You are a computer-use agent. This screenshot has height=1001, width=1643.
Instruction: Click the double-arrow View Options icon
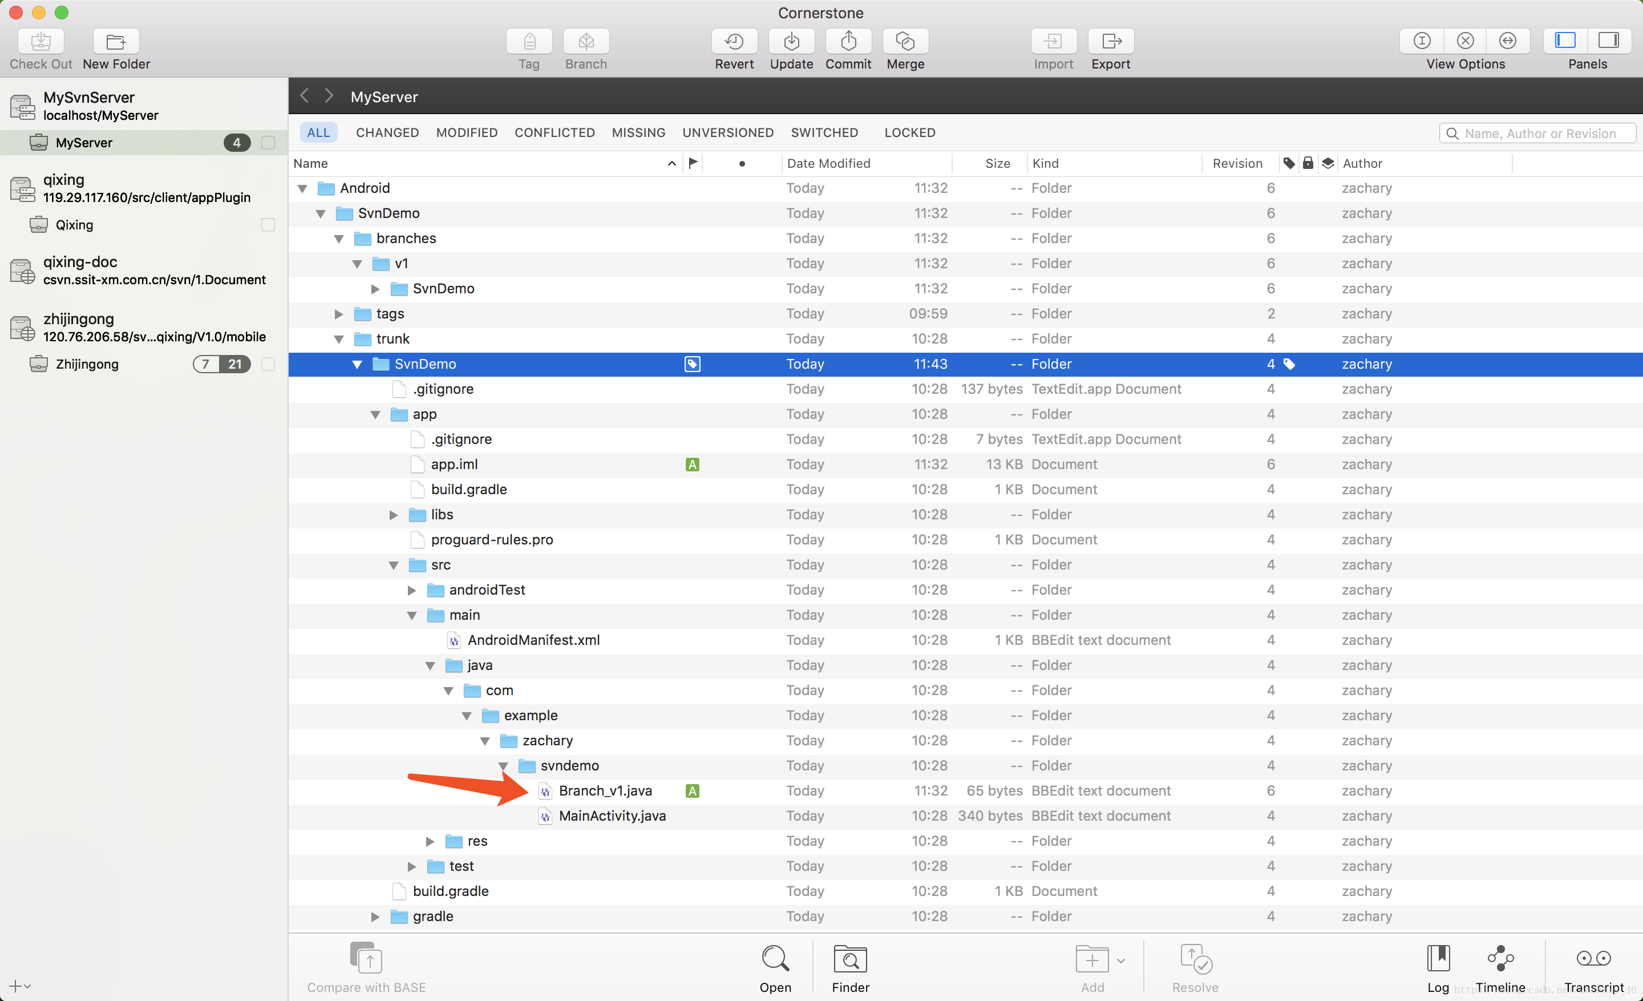pos(1508,41)
